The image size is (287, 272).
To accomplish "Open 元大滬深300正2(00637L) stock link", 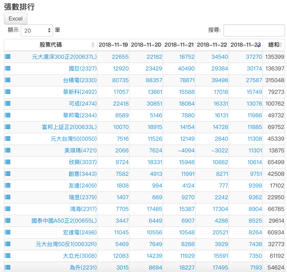I will (64, 57).
